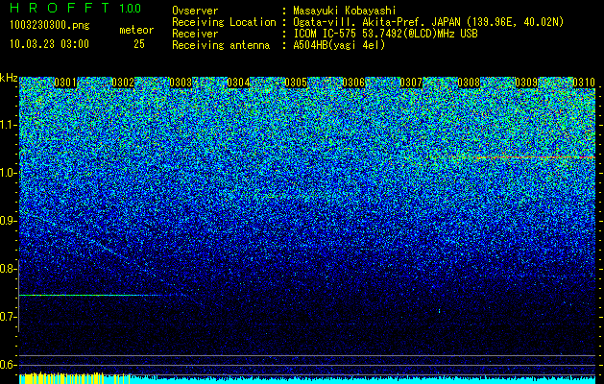This screenshot has height=384, width=604.
Task: Click the meteor count 25
Action: [x=139, y=44]
